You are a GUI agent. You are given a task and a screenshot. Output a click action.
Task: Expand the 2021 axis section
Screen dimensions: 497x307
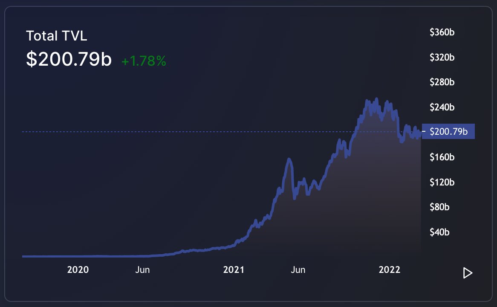[234, 269]
